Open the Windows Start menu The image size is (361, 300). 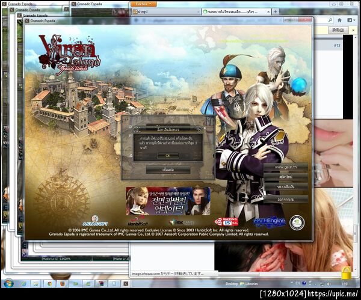tap(8, 284)
